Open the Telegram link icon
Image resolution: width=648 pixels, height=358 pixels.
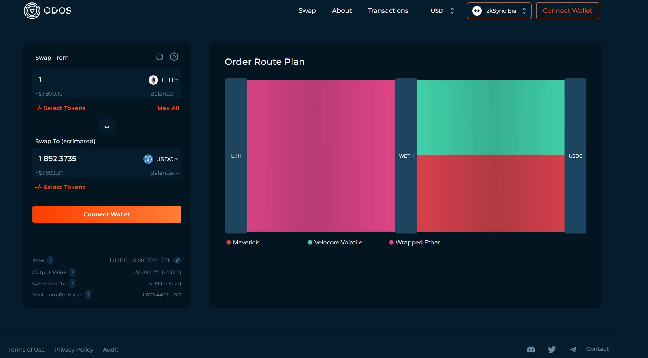[x=573, y=350]
